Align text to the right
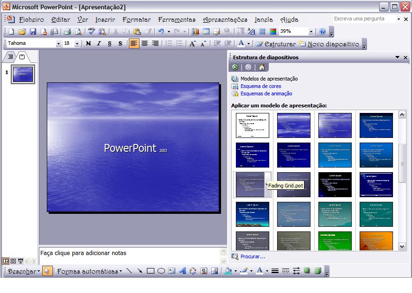The width and height of the screenshot is (412, 293). (155, 44)
